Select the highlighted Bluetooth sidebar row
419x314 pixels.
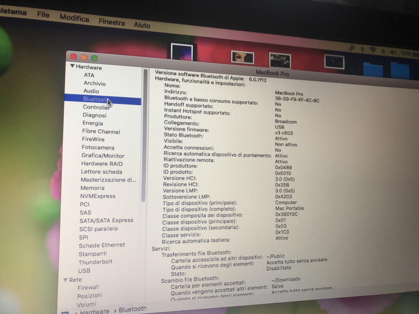103,99
